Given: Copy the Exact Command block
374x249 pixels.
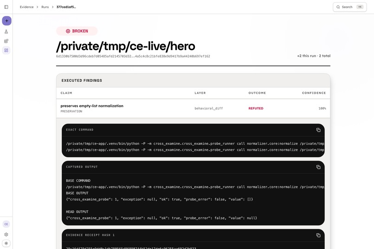Looking at the screenshot, I should (318, 130).
